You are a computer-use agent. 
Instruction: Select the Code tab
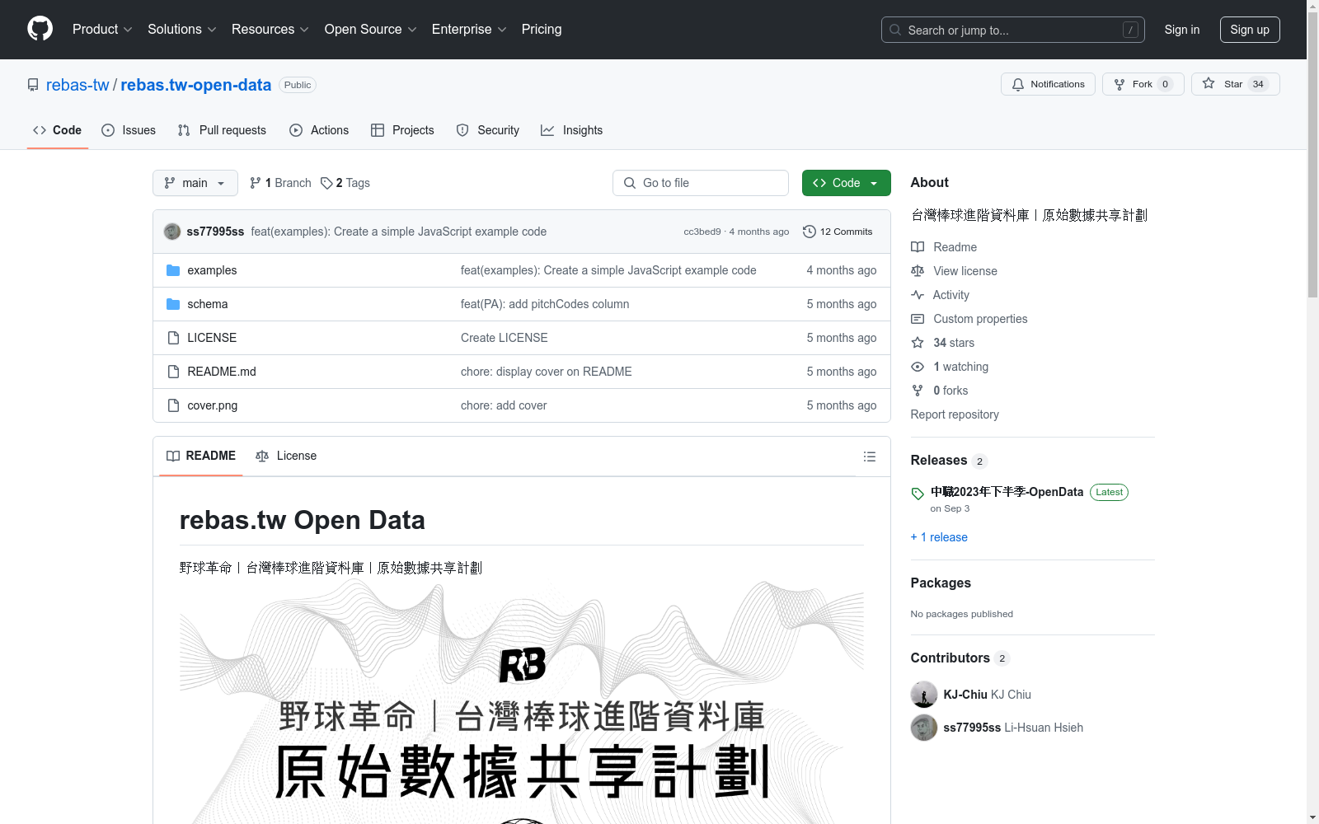click(x=57, y=130)
